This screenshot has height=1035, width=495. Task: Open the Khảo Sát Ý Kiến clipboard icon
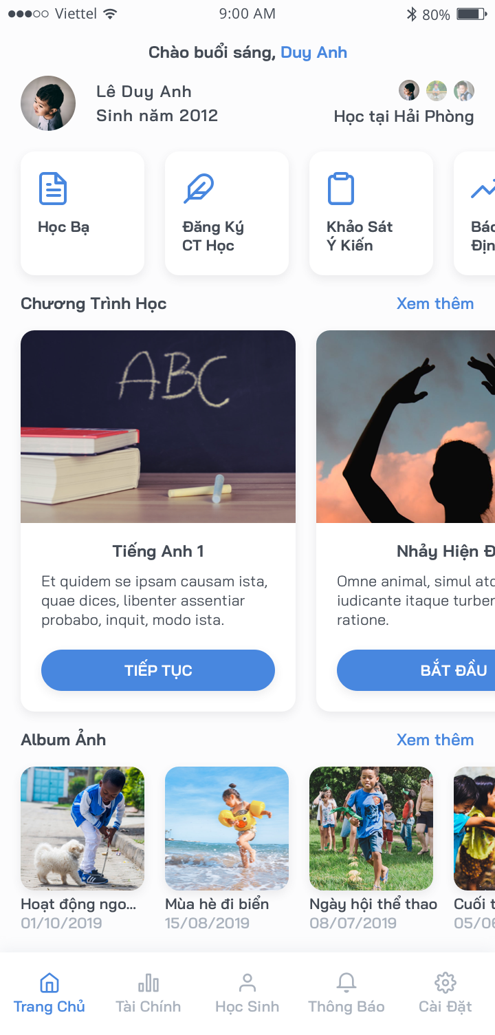(x=341, y=189)
